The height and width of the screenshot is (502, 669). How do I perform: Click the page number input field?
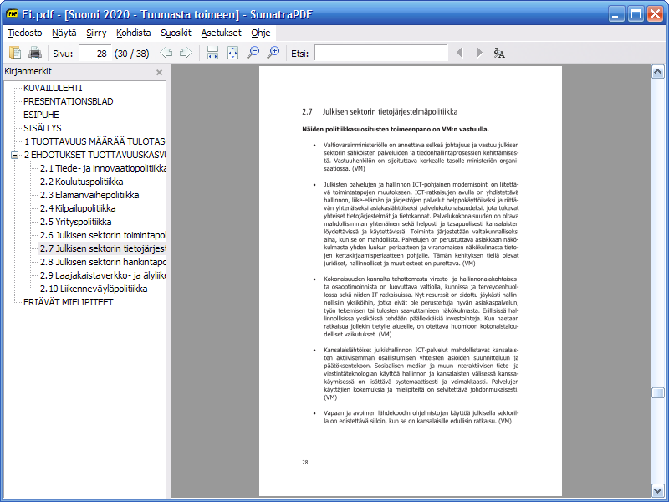tap(94, 54)
